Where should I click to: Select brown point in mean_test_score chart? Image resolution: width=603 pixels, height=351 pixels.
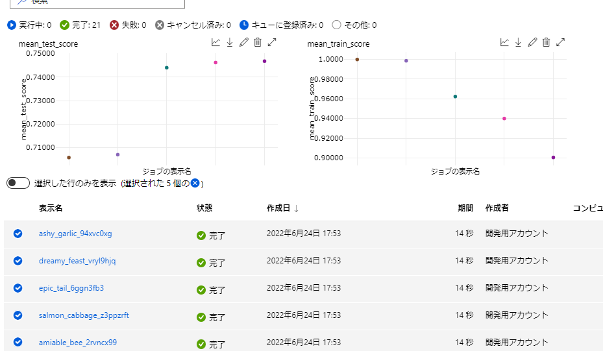click(69, 158)
